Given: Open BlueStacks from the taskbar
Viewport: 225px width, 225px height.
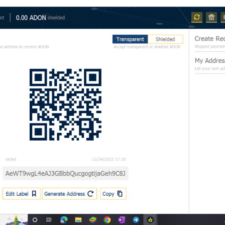Looking at the screenshot, I should tap(93, 220).
